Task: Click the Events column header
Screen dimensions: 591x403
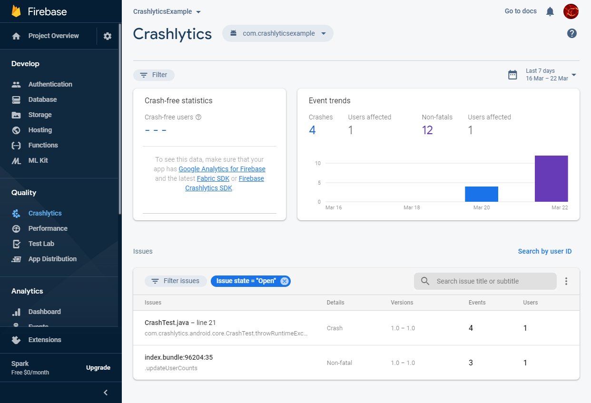Action: (477, 303)
